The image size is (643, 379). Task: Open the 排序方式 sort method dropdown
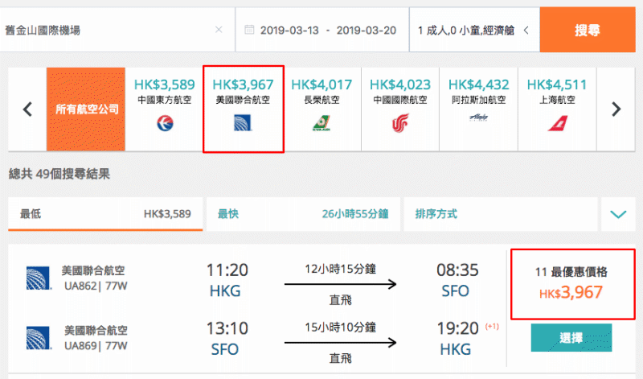(501, 214)
